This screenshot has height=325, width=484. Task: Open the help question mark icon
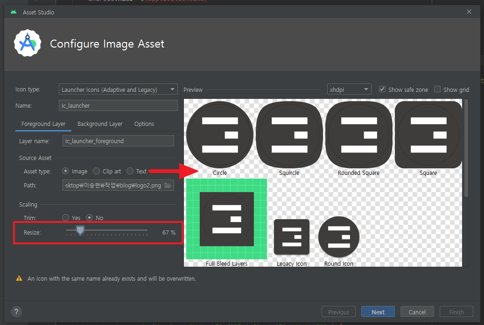[17, 311]
